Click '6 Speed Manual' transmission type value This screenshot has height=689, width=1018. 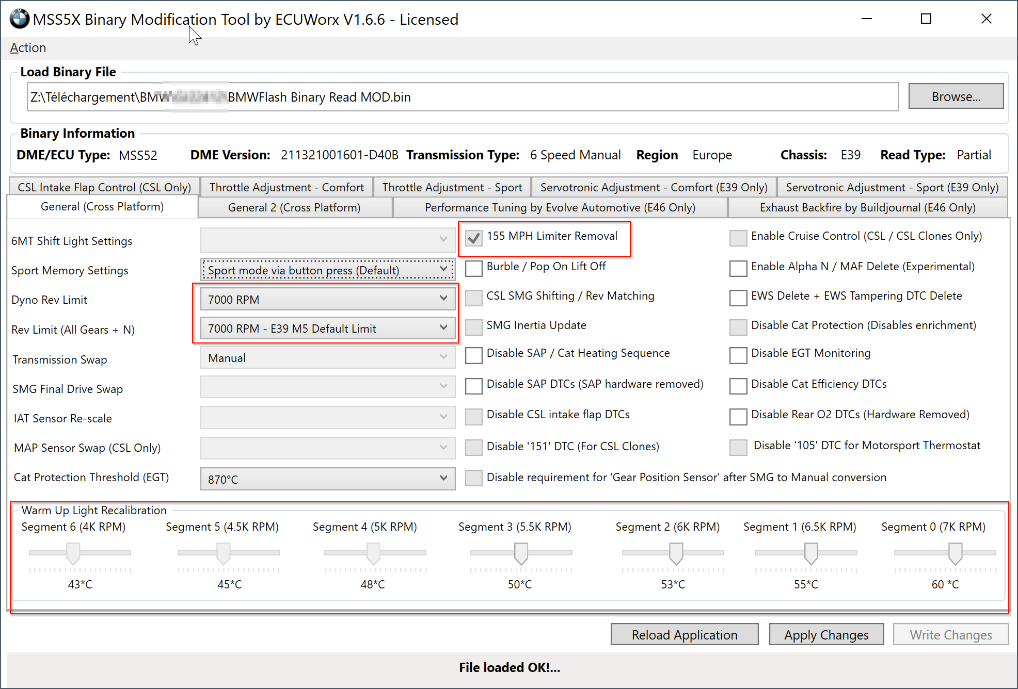click(576, 155)
